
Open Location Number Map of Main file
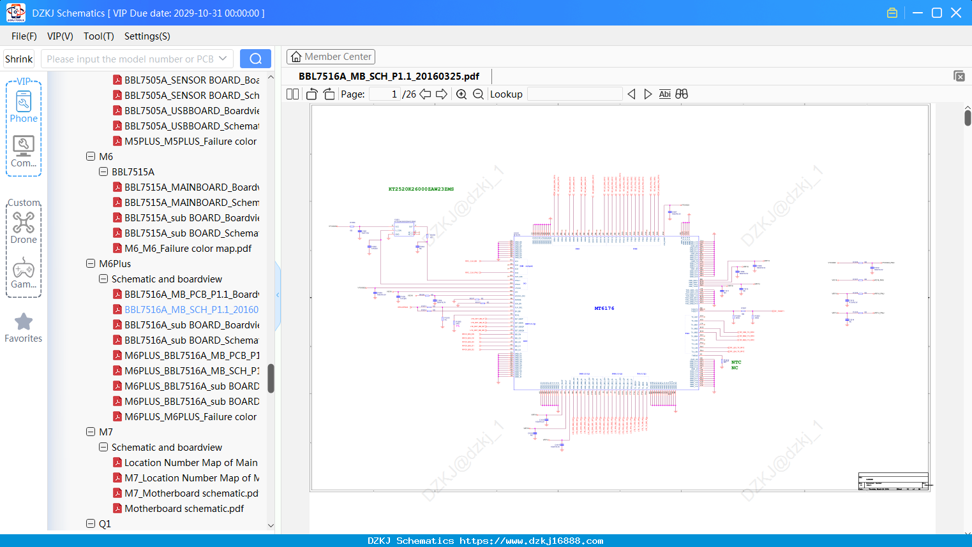point(191,462)
